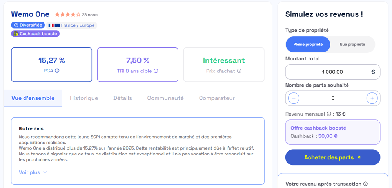Click the Cashback boosté money icon
The image size is (392, 188).
tap(16, 34)
